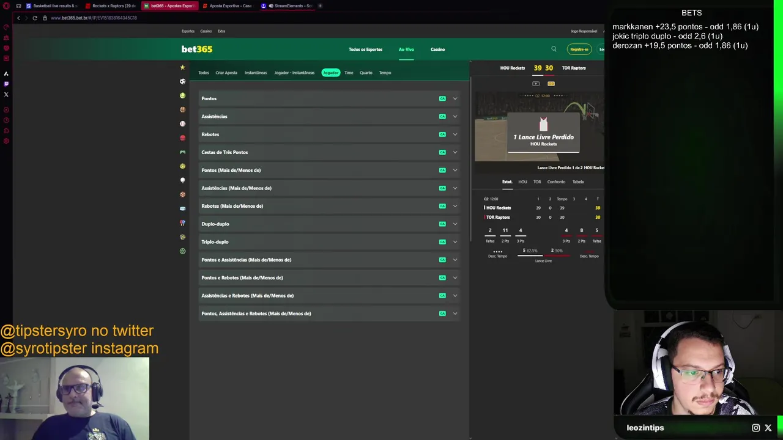
Task: Open new browser tab with plus
Action: (320, 5)
